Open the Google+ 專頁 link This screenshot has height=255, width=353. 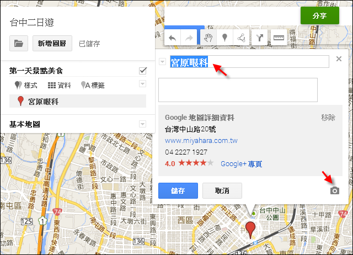241,164
